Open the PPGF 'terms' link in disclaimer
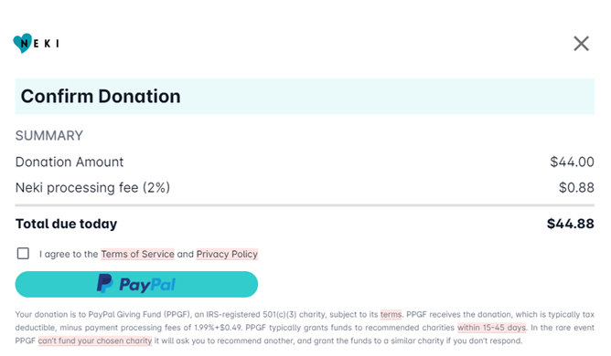 pyautogui.click(x=391, y=314)
